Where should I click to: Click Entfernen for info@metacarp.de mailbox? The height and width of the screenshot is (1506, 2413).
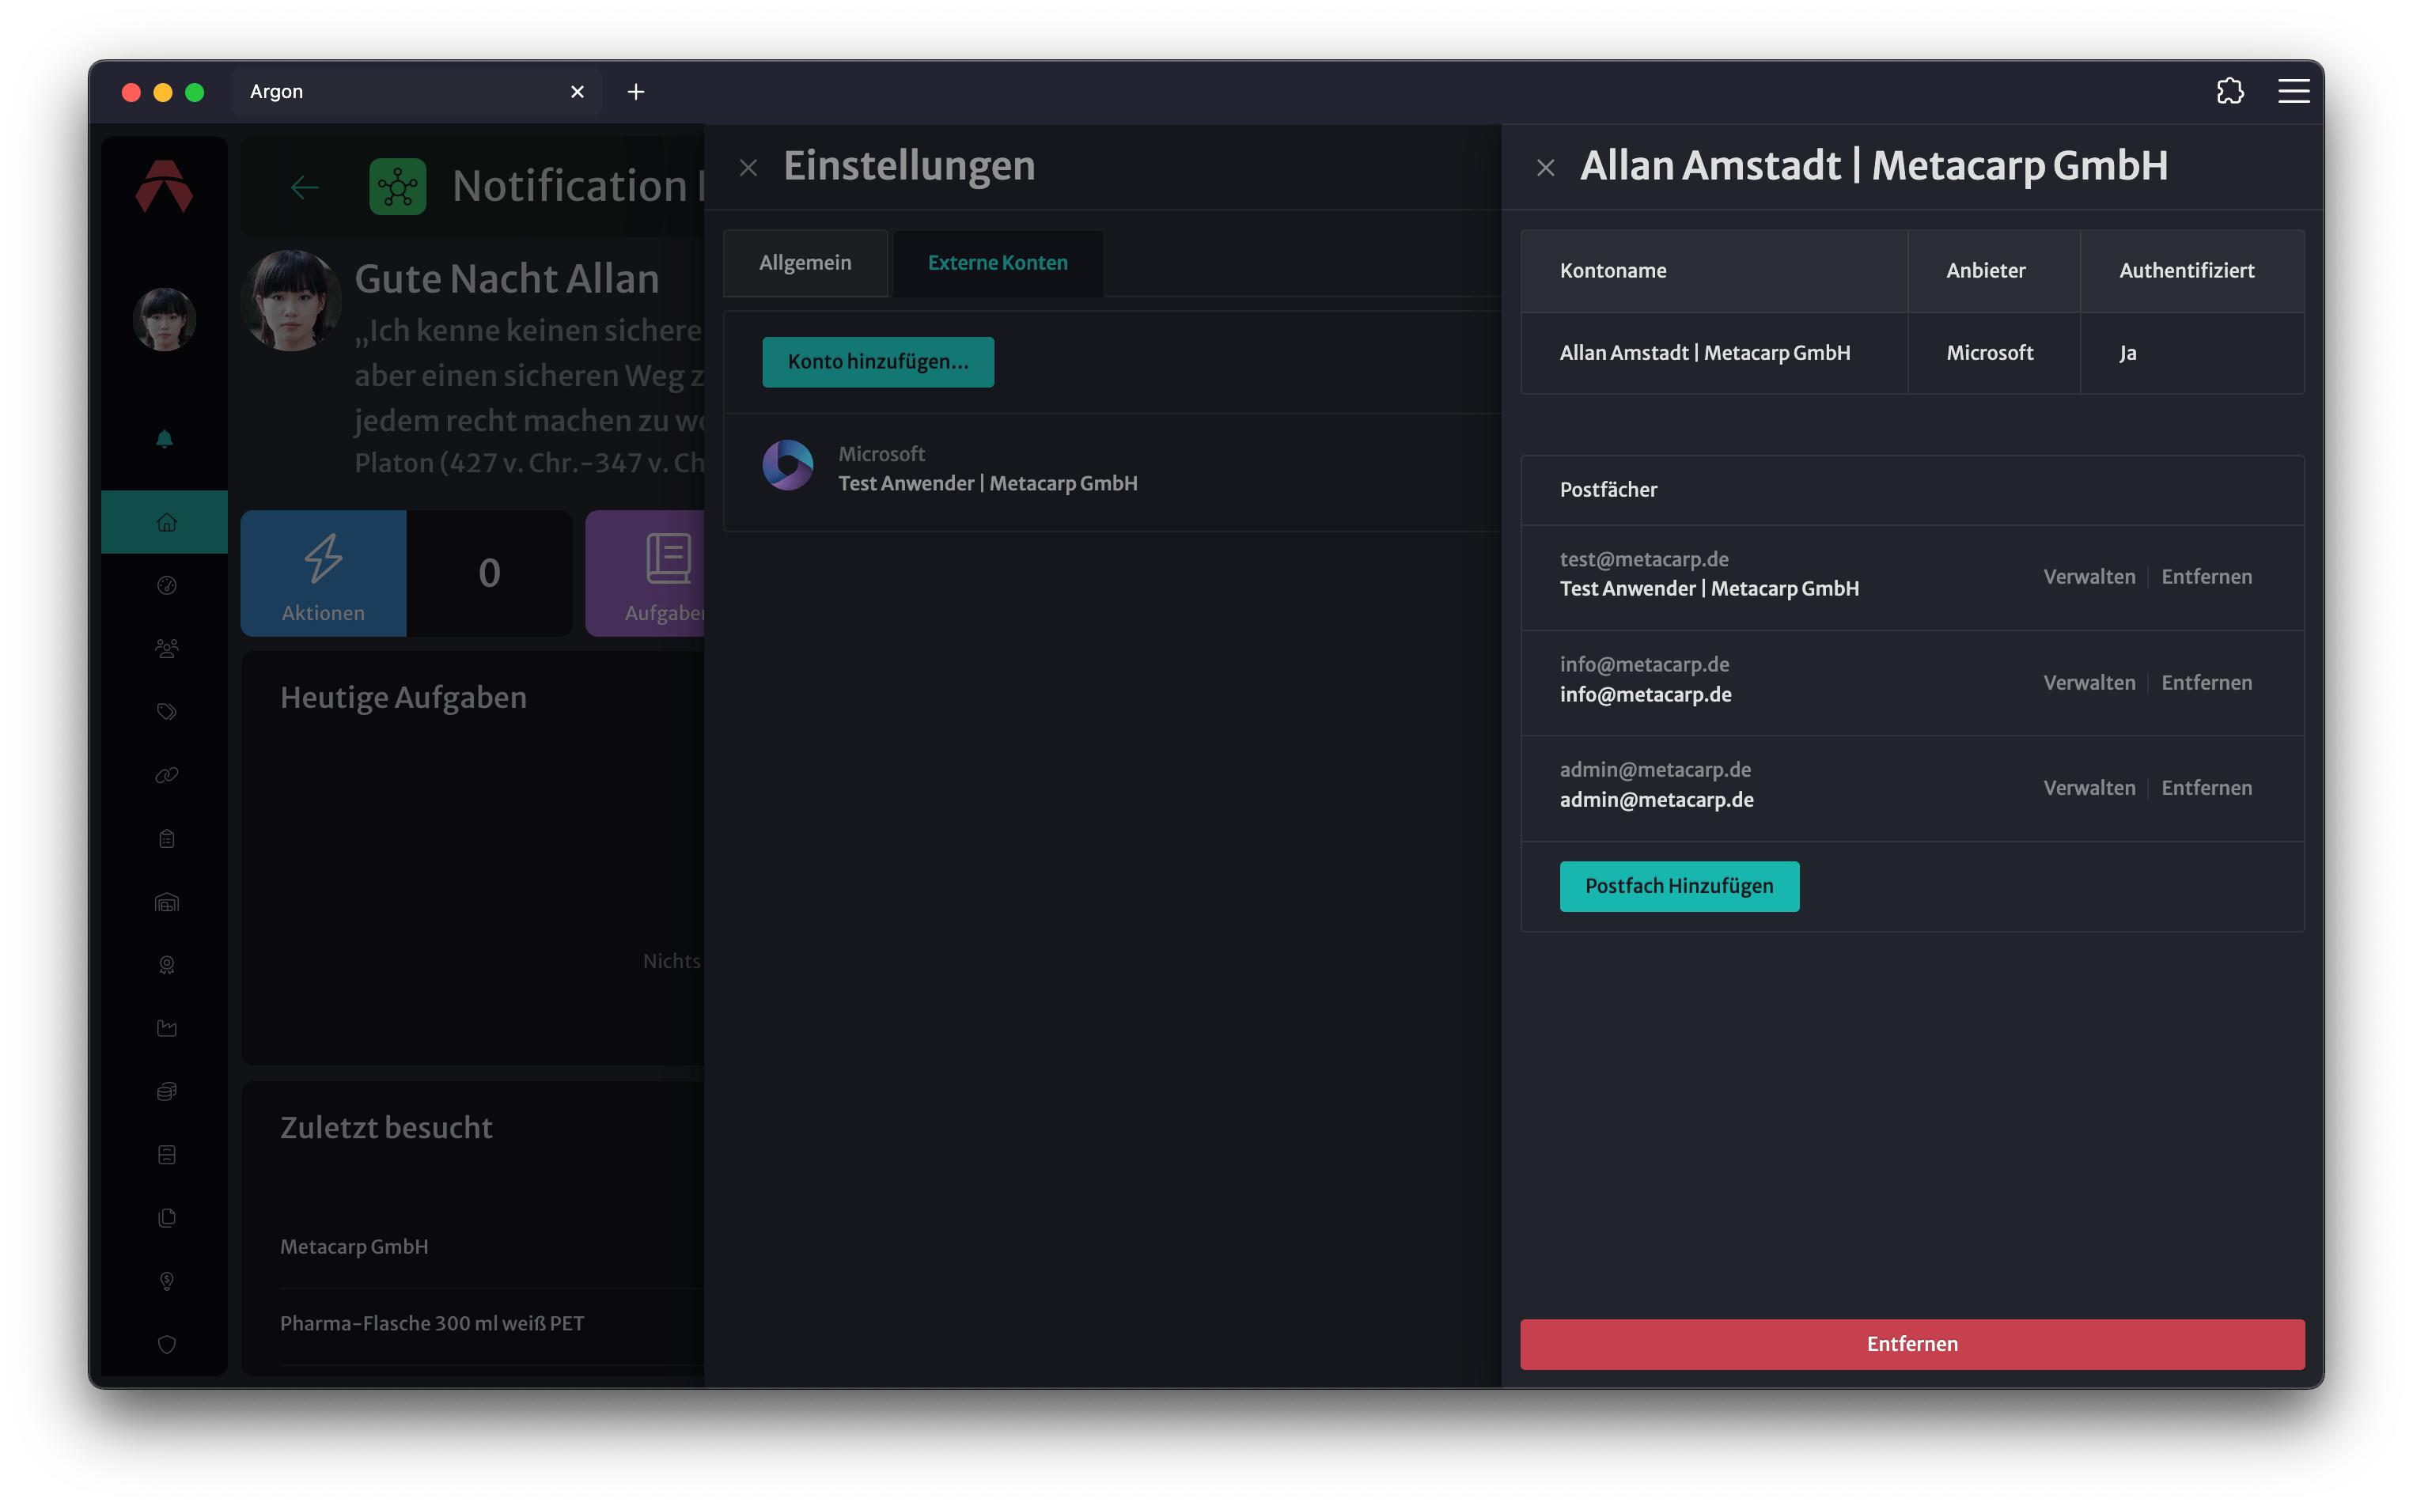click(2206, 683)
